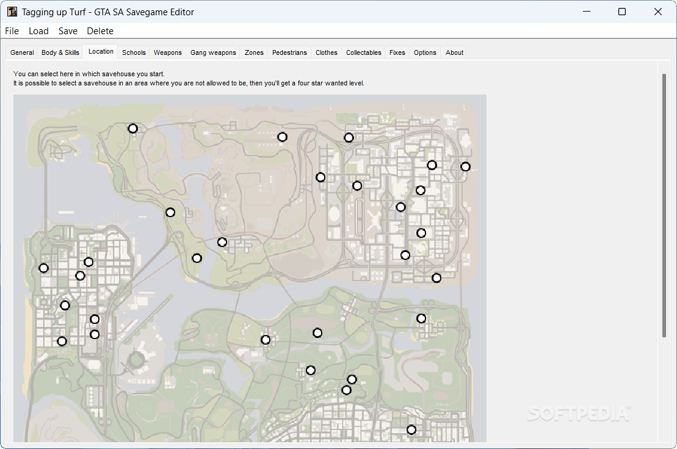Screen dimensions: 677x449
Task: Open the Save menu
Action: tap(68, 31)
